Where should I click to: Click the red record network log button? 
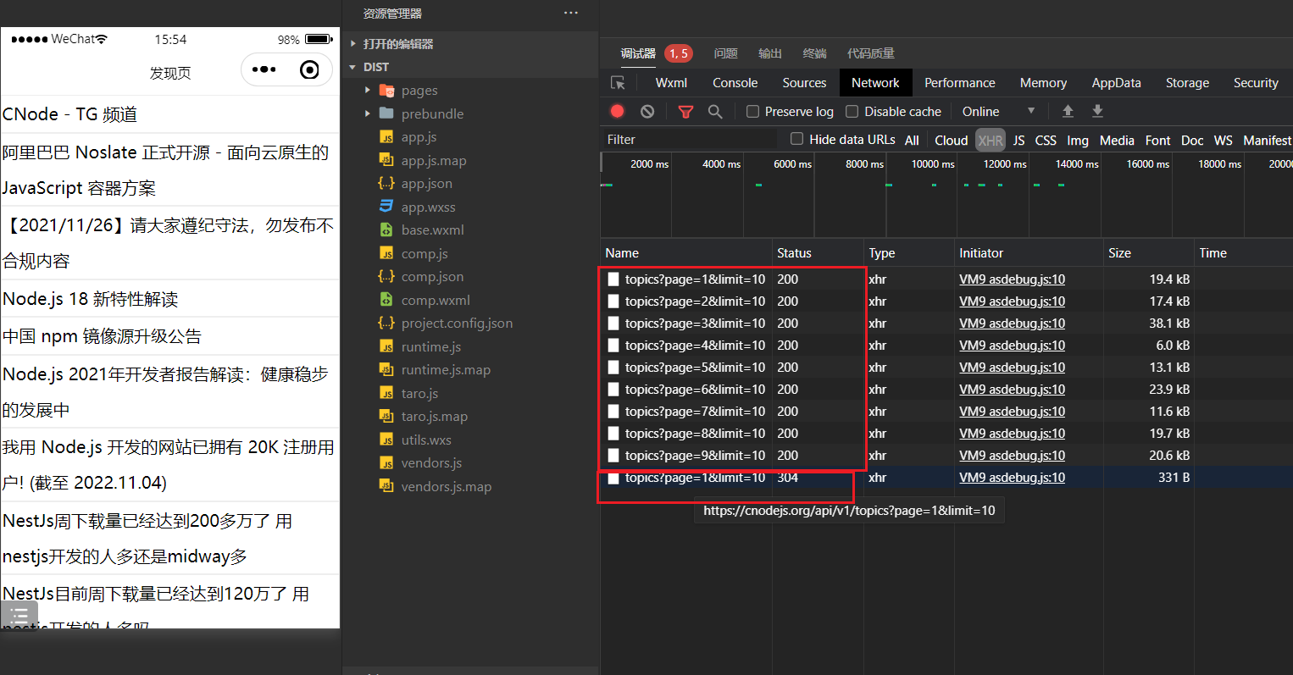click(x=617, y=111)
